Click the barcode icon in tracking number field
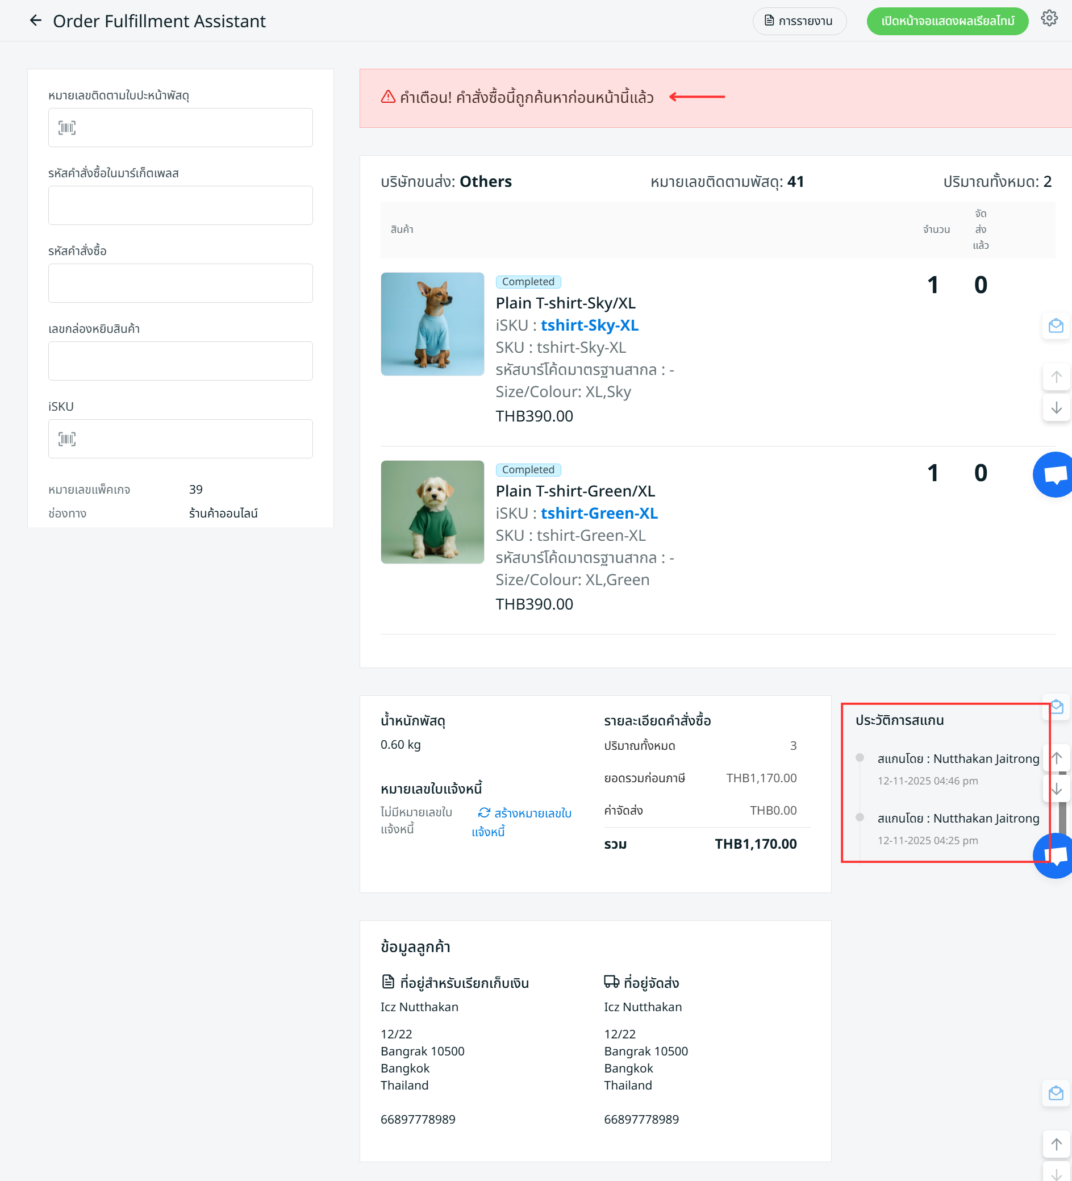Screen dimensions: 1072x1181 pyautogui.click(x=67, y=128)
